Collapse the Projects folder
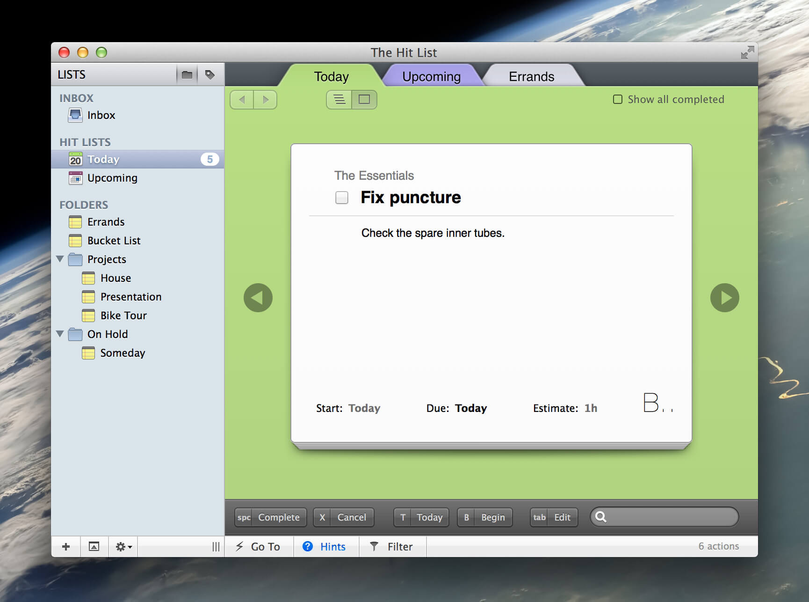The height and width of the screenshot is (602, 809). [60, 259]
